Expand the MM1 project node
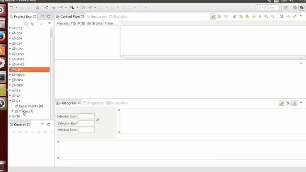Screen dimensions: 306x172 point(10,59)
